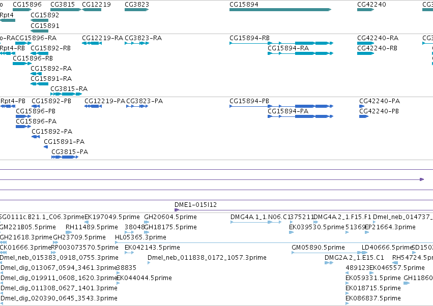The width and height of the screenshot is (433, 306).
Task: Click the GH18175.5prime EST label
Action: coord(170,227)
